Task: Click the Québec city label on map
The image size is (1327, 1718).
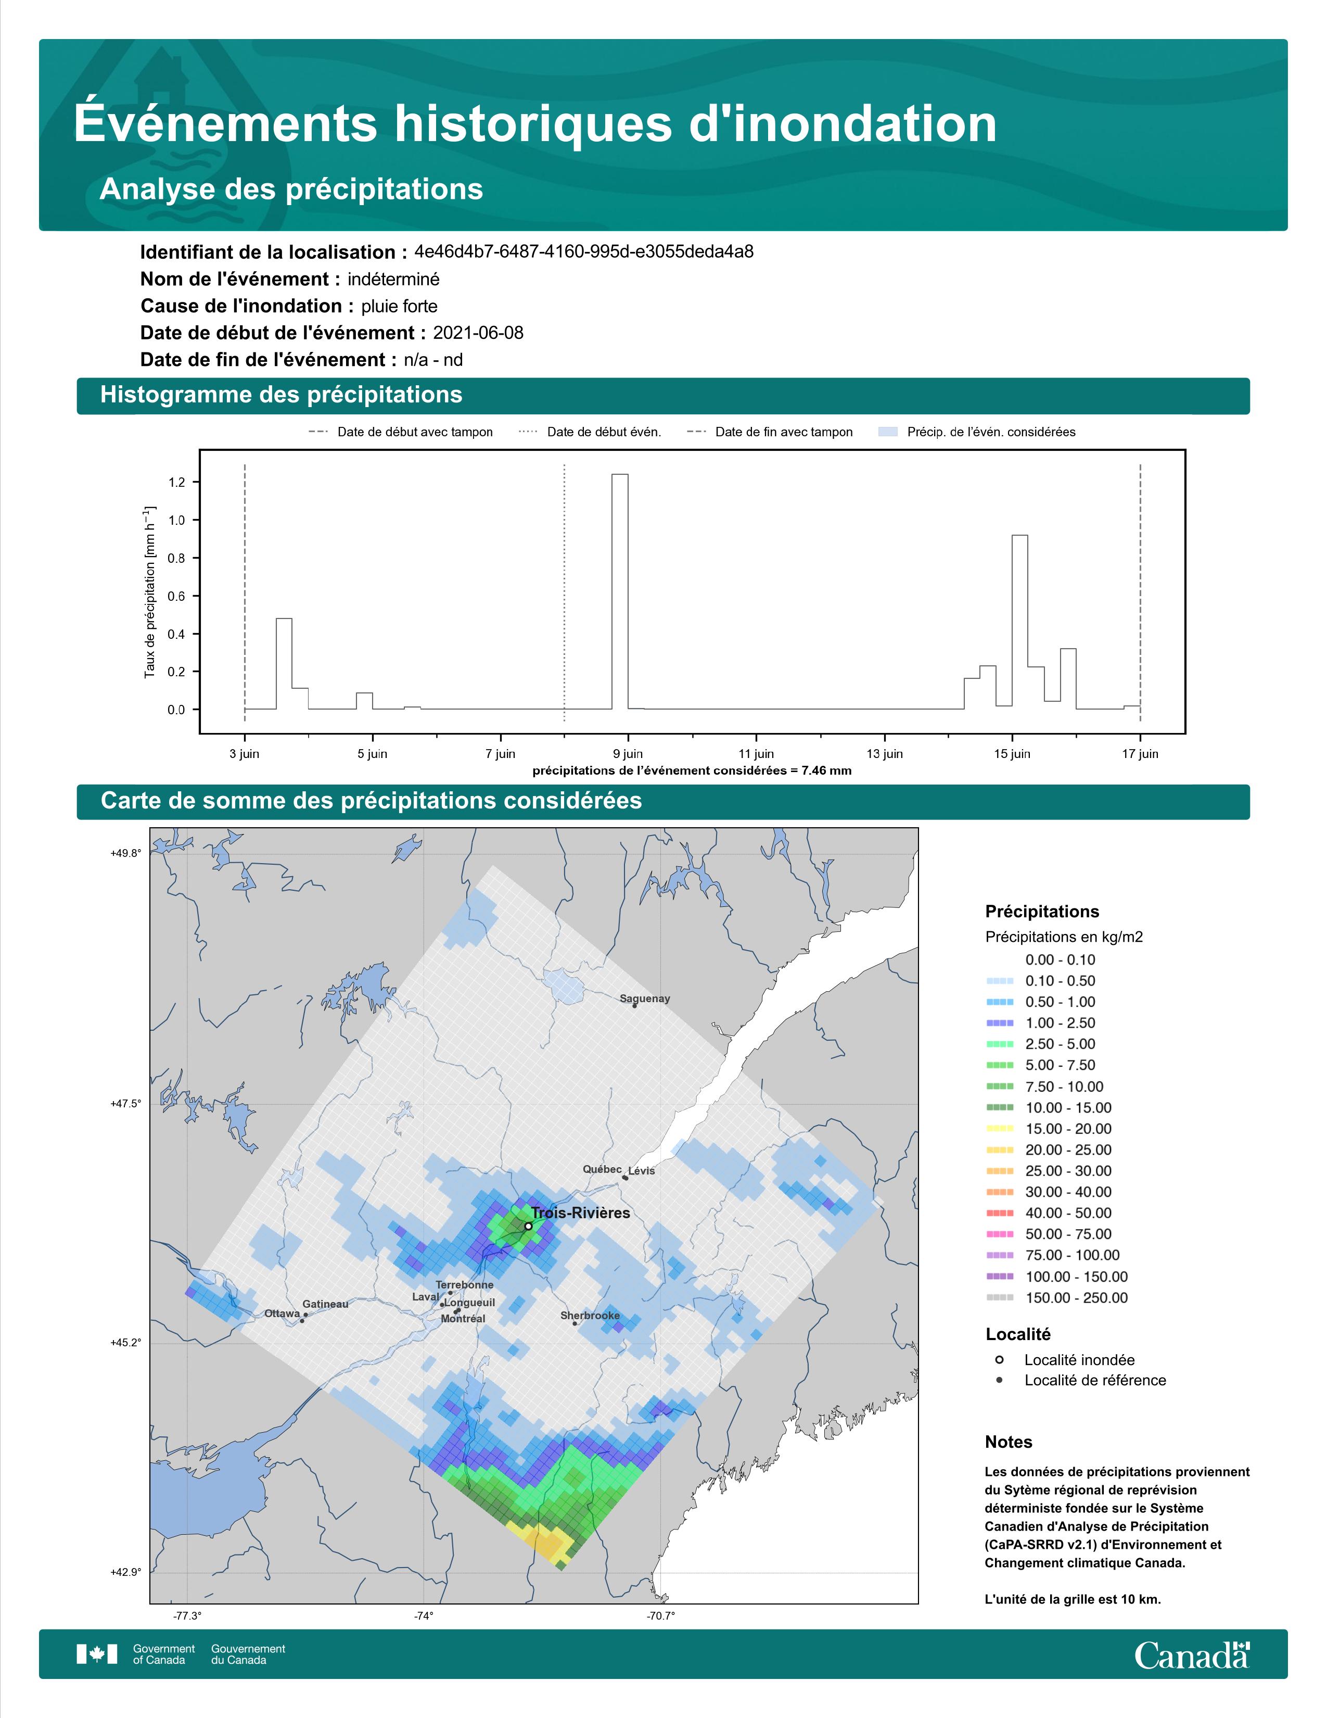Action: (602, 1169)
